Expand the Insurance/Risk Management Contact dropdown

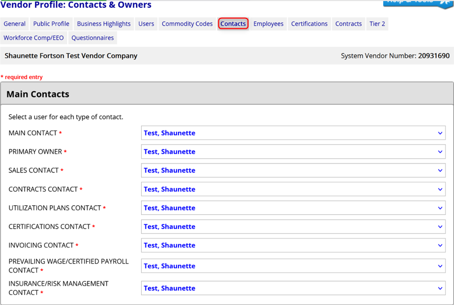pos(293,288)
